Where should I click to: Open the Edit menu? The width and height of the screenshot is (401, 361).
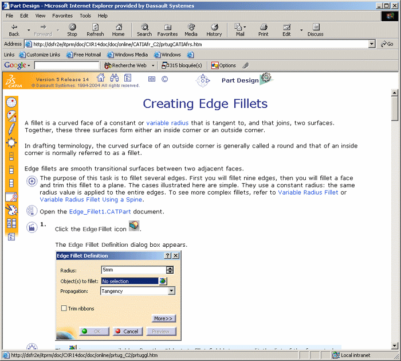pos(24,16)
